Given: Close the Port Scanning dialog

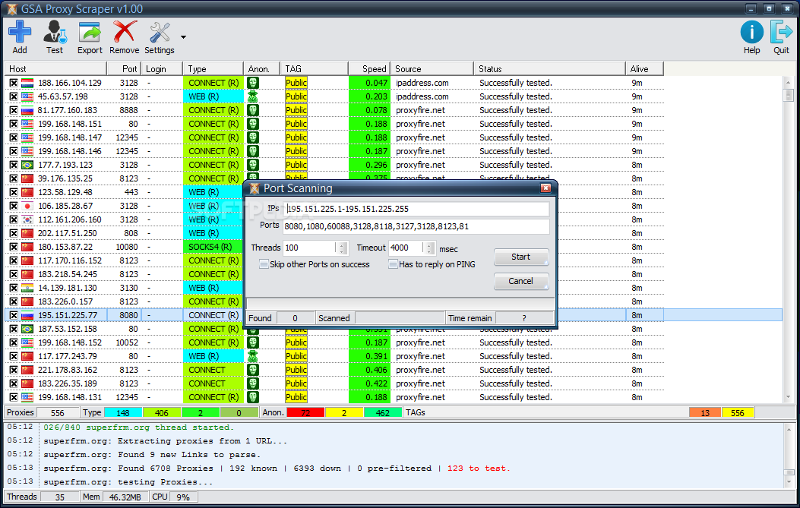Looking at the screenshot, I should (x=545, y=188).
